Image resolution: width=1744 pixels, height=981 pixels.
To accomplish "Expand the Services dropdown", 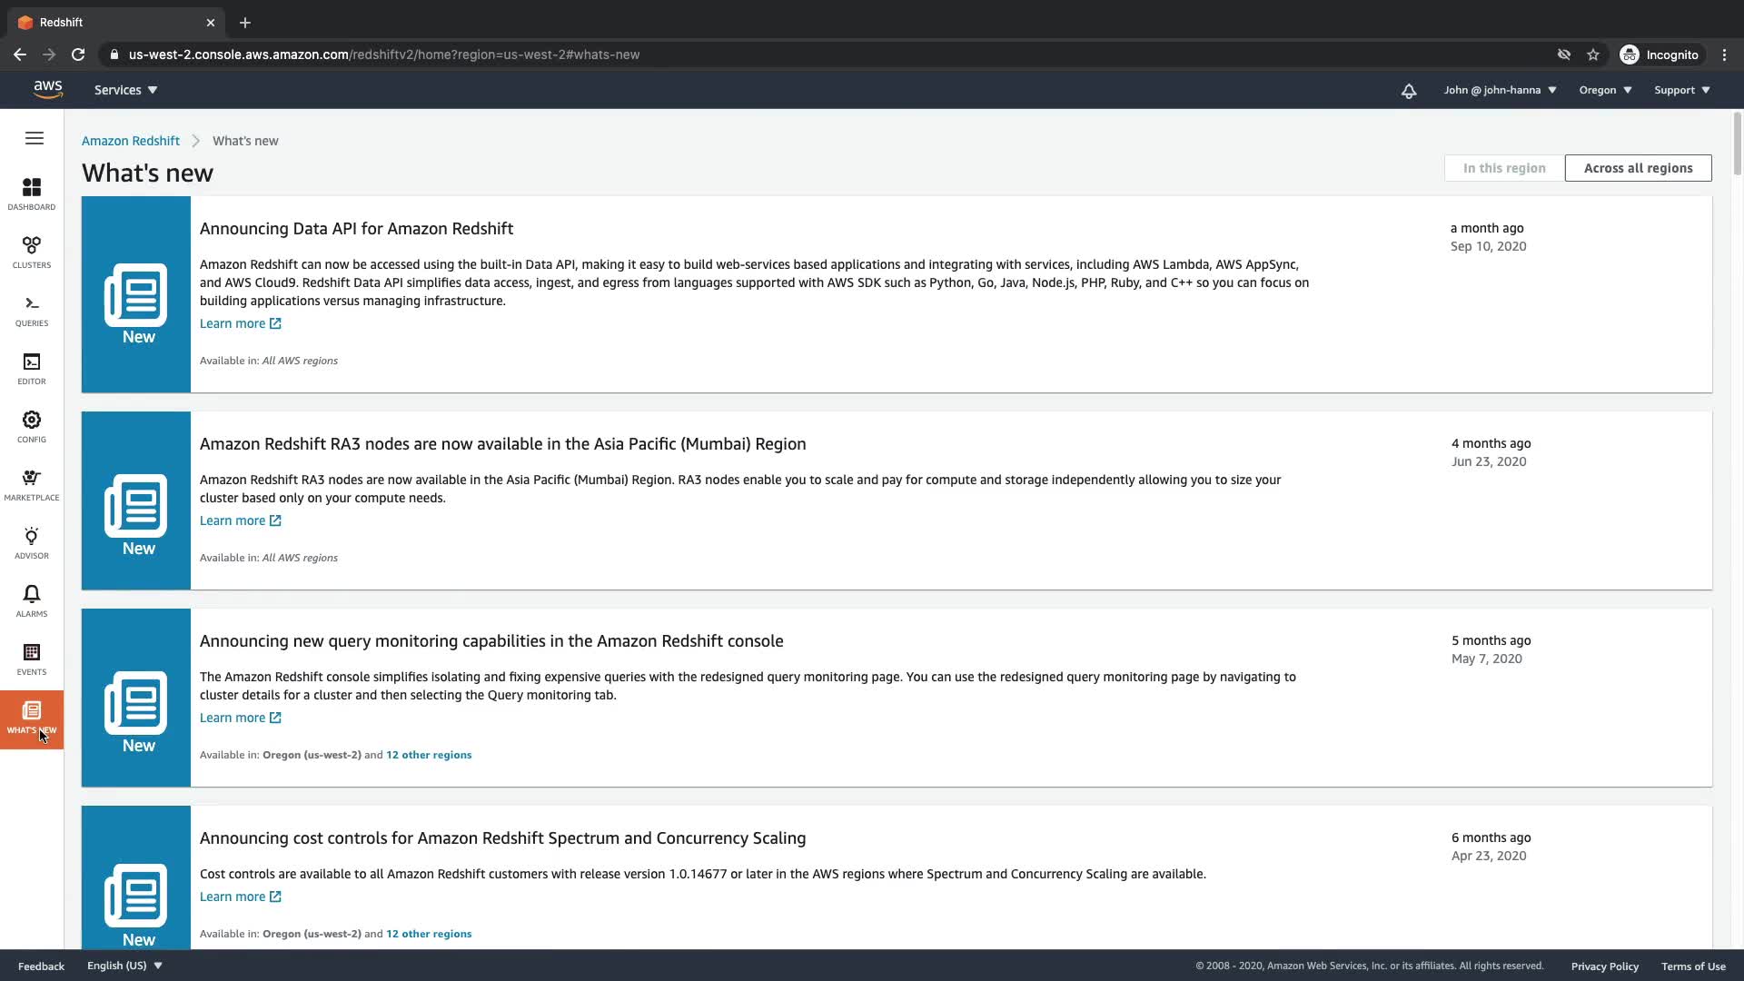I will coord(125,90).
